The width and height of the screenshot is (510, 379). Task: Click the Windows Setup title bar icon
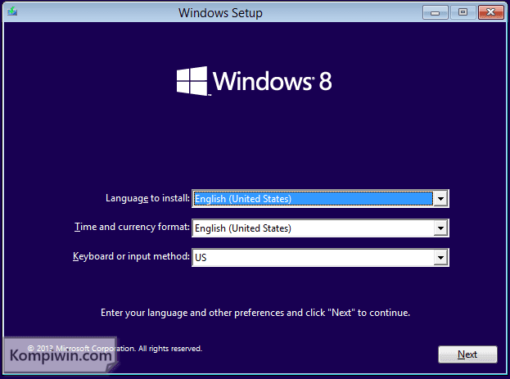click(x=12, y=11)
